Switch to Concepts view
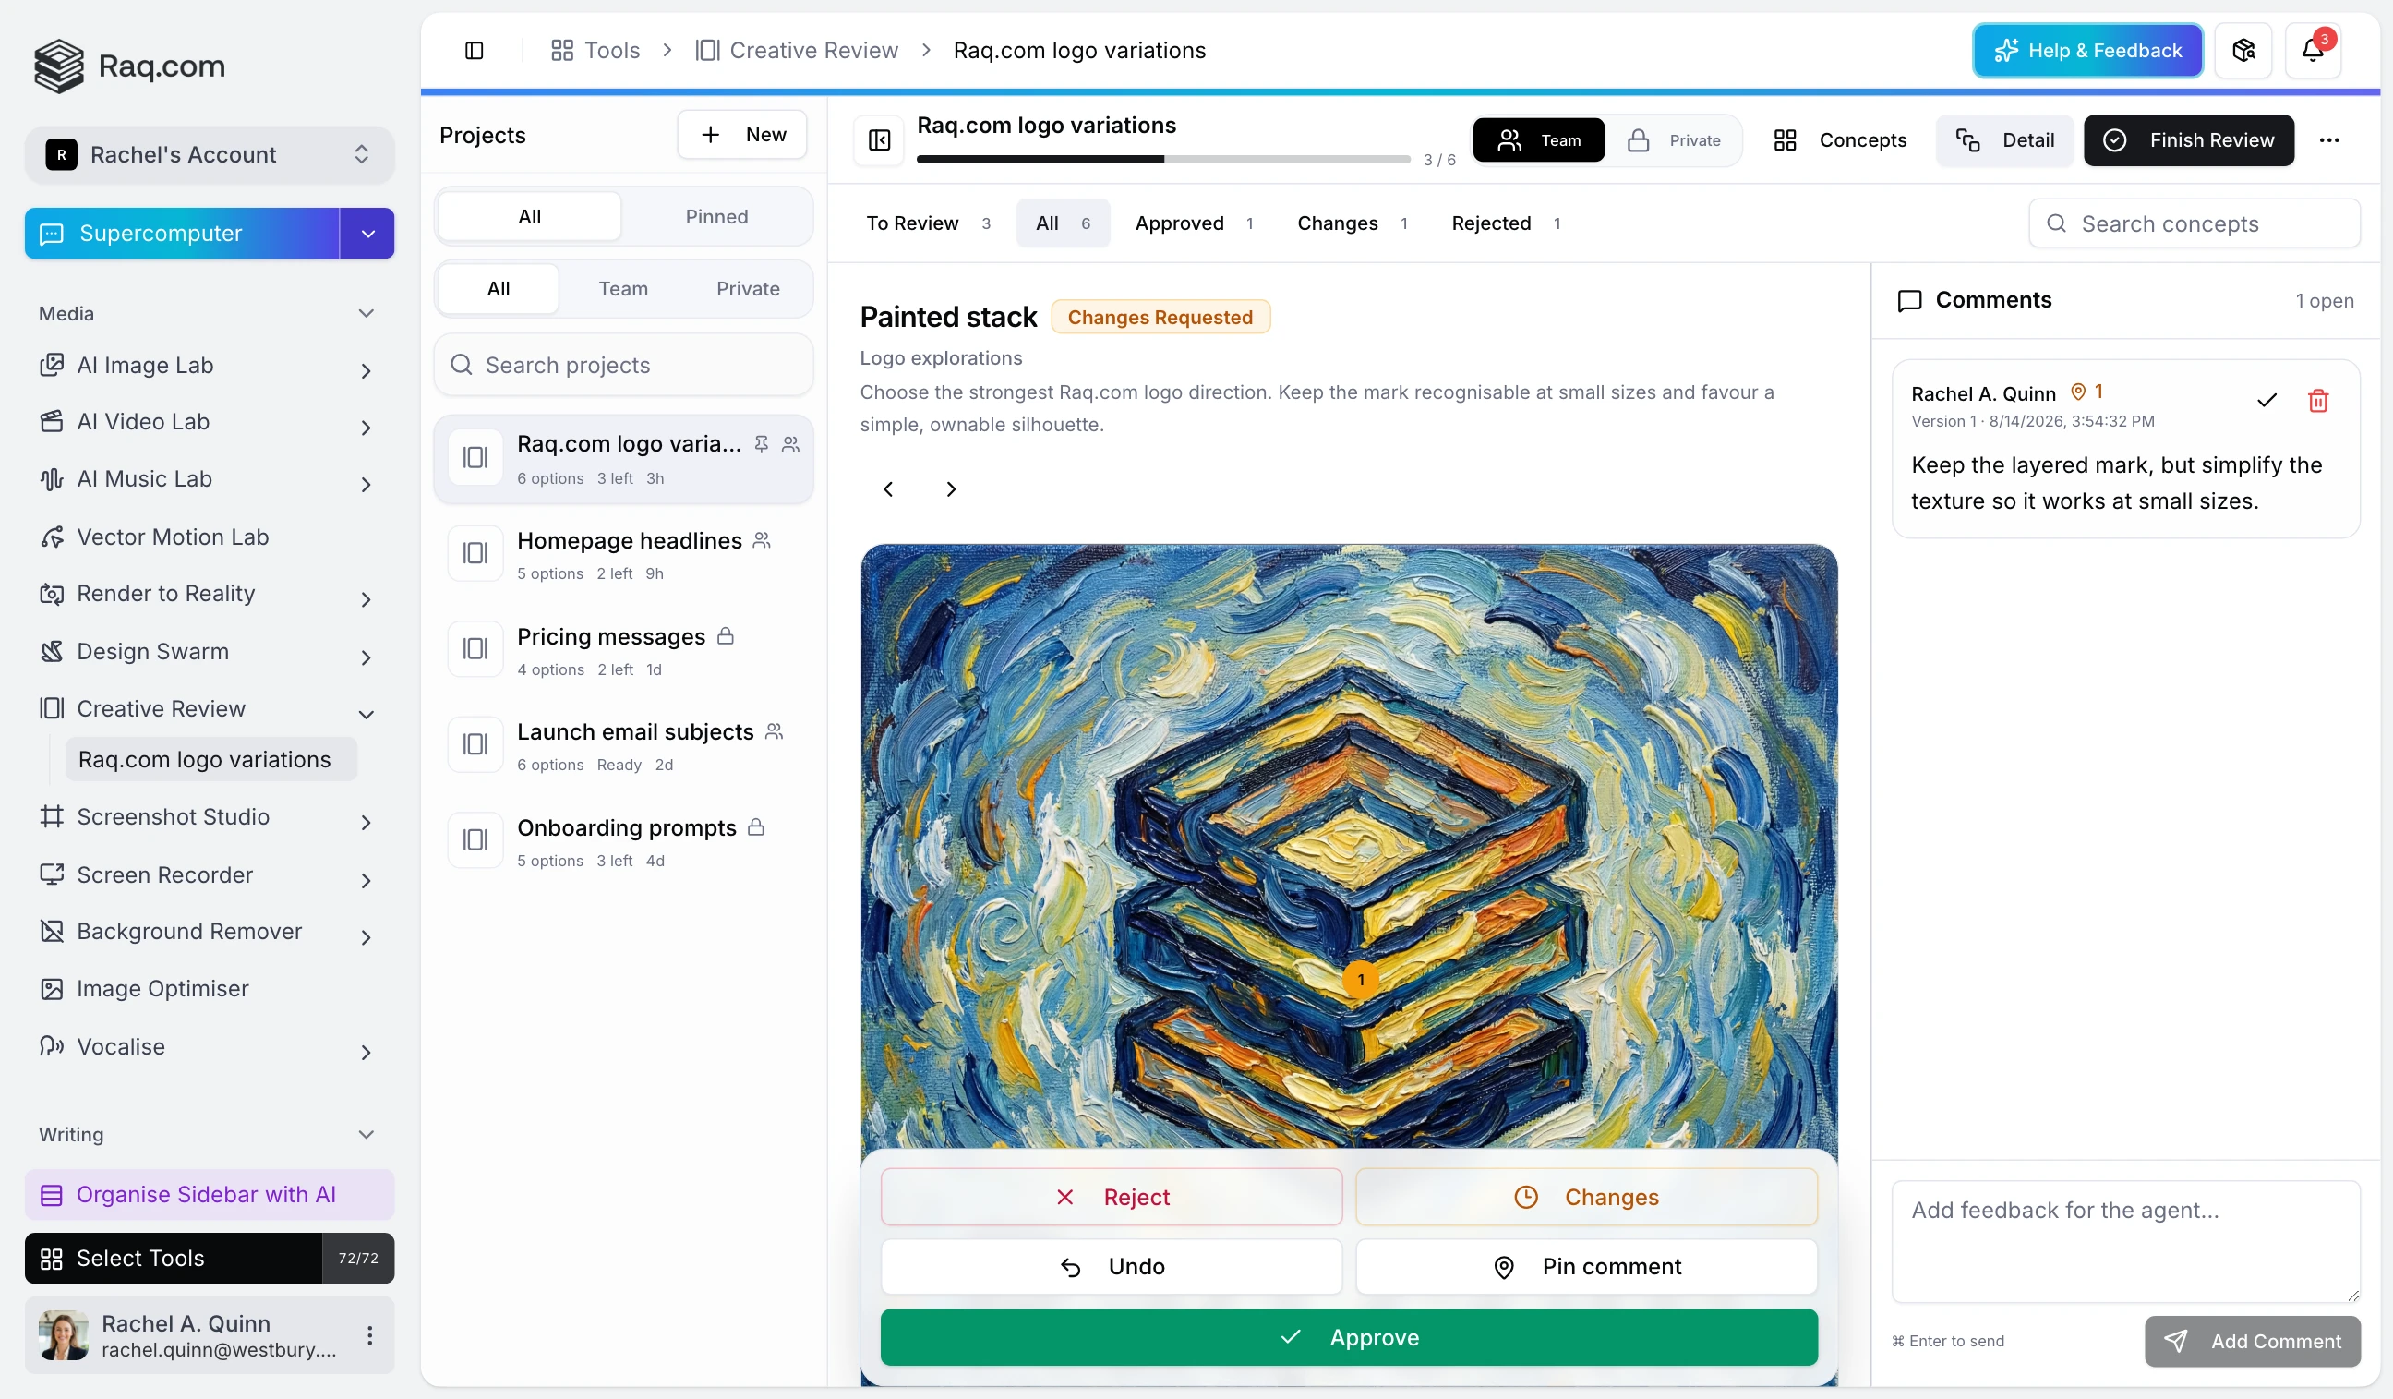The height and width of the screenshot is (1399, 2393). [x=1839, y=140]
